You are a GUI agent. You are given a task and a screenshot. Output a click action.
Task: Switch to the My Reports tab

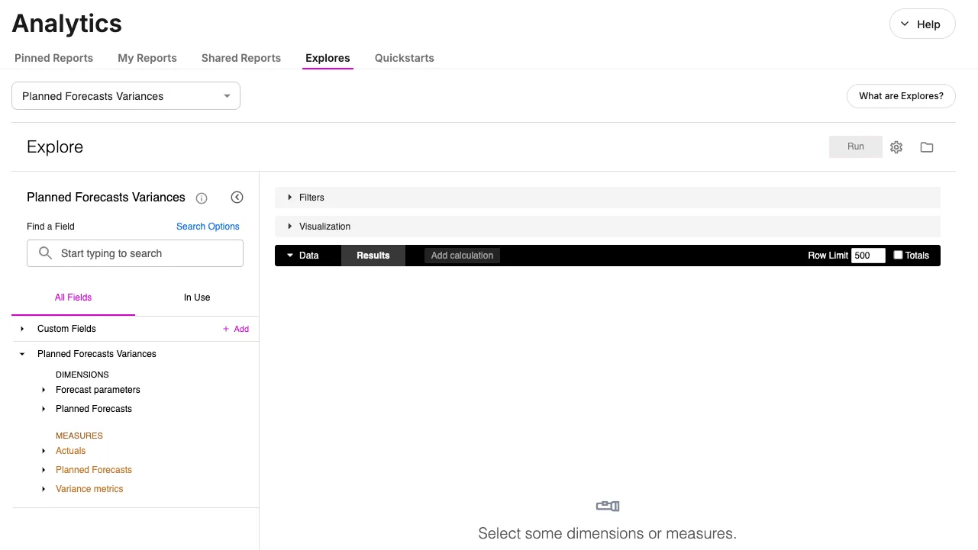[147, 58]
